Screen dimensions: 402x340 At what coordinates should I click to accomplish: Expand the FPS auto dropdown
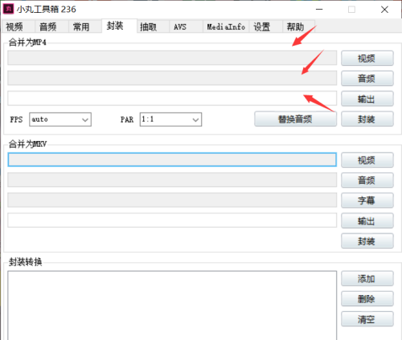[x=60, y=119]
